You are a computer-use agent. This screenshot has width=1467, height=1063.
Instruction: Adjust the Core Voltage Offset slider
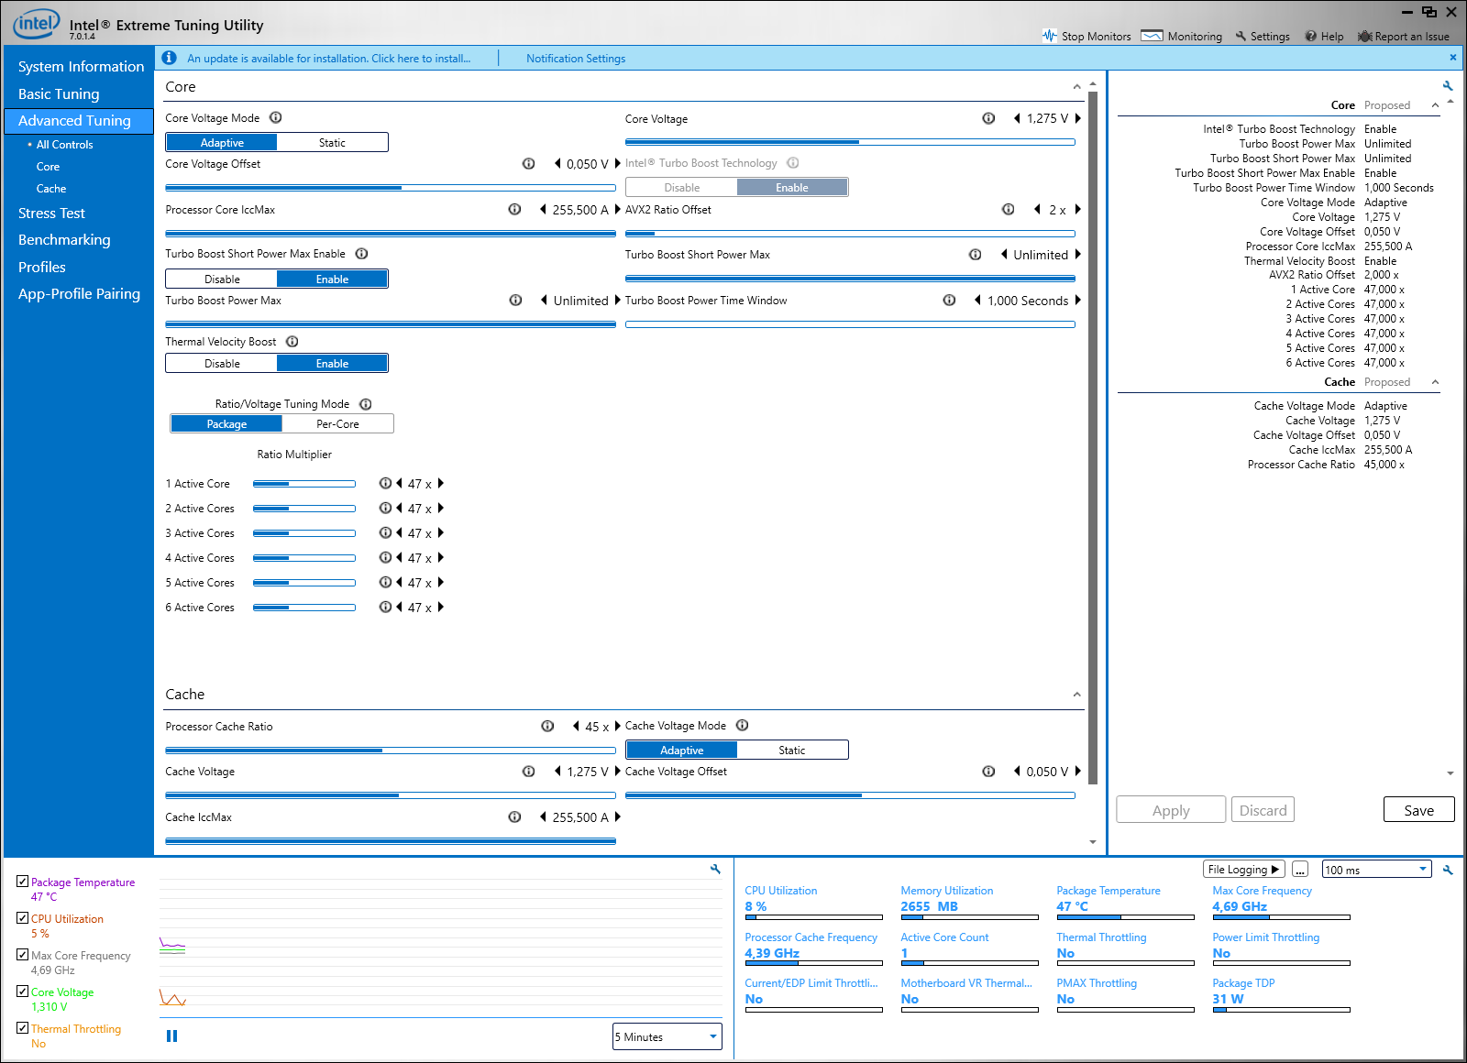(391, 187)
